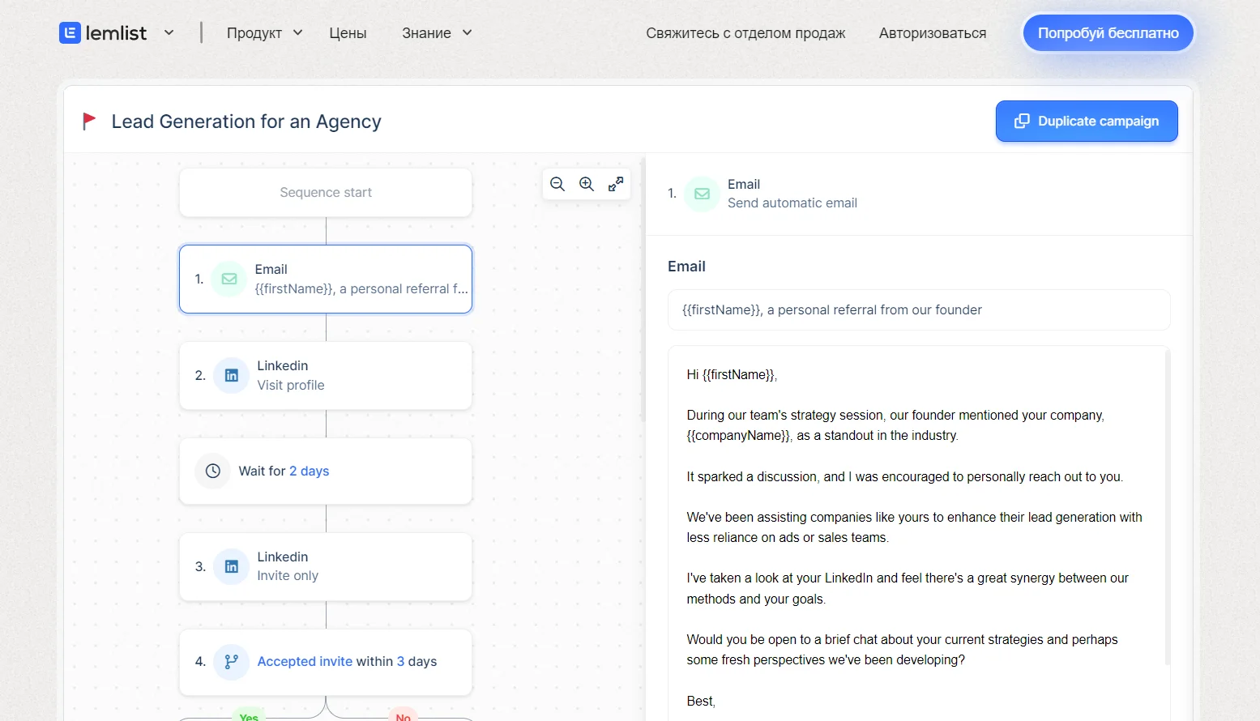Viewport: 1260px width, 721px height.
Task: Click the clock icon on Wait step
Action: click(x=213, y=471)
